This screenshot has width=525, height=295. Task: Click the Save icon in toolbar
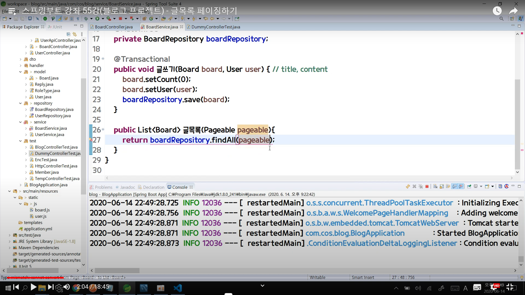[x=16, y=19]
